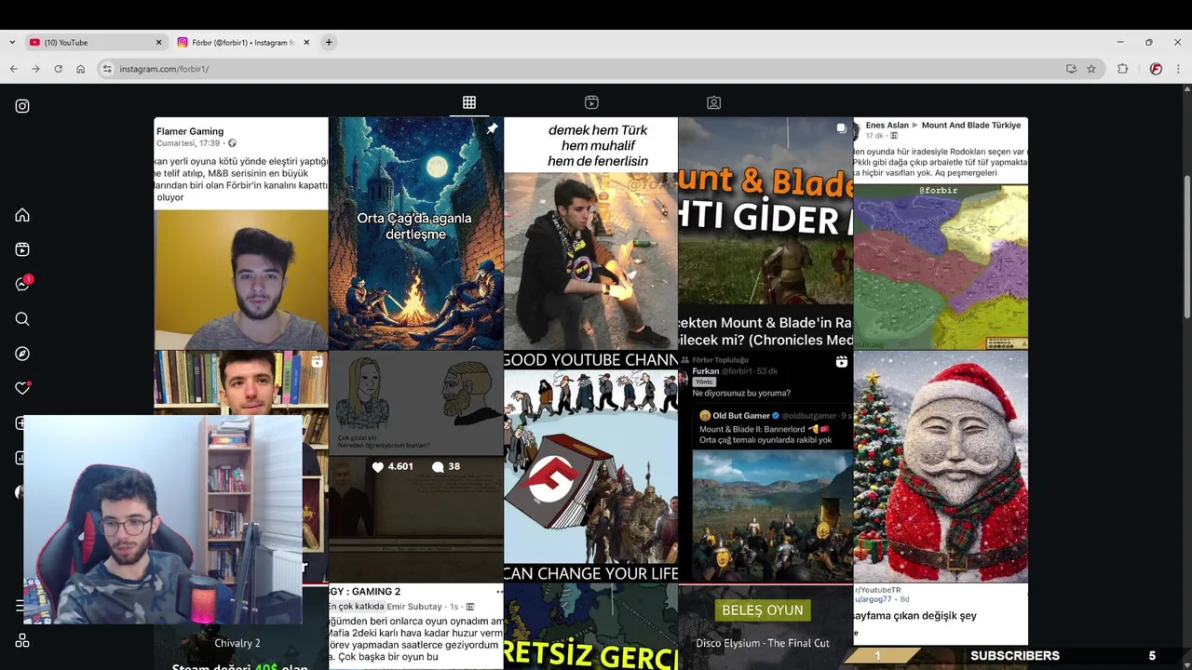Open the Old But Gamer Bannerlord reel
The height and width of the screenshot is (670, 1192).
coord(765,466)
